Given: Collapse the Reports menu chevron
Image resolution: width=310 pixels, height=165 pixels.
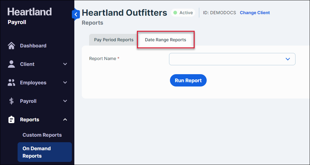Looking at the screenshot, I should [65, 120].
